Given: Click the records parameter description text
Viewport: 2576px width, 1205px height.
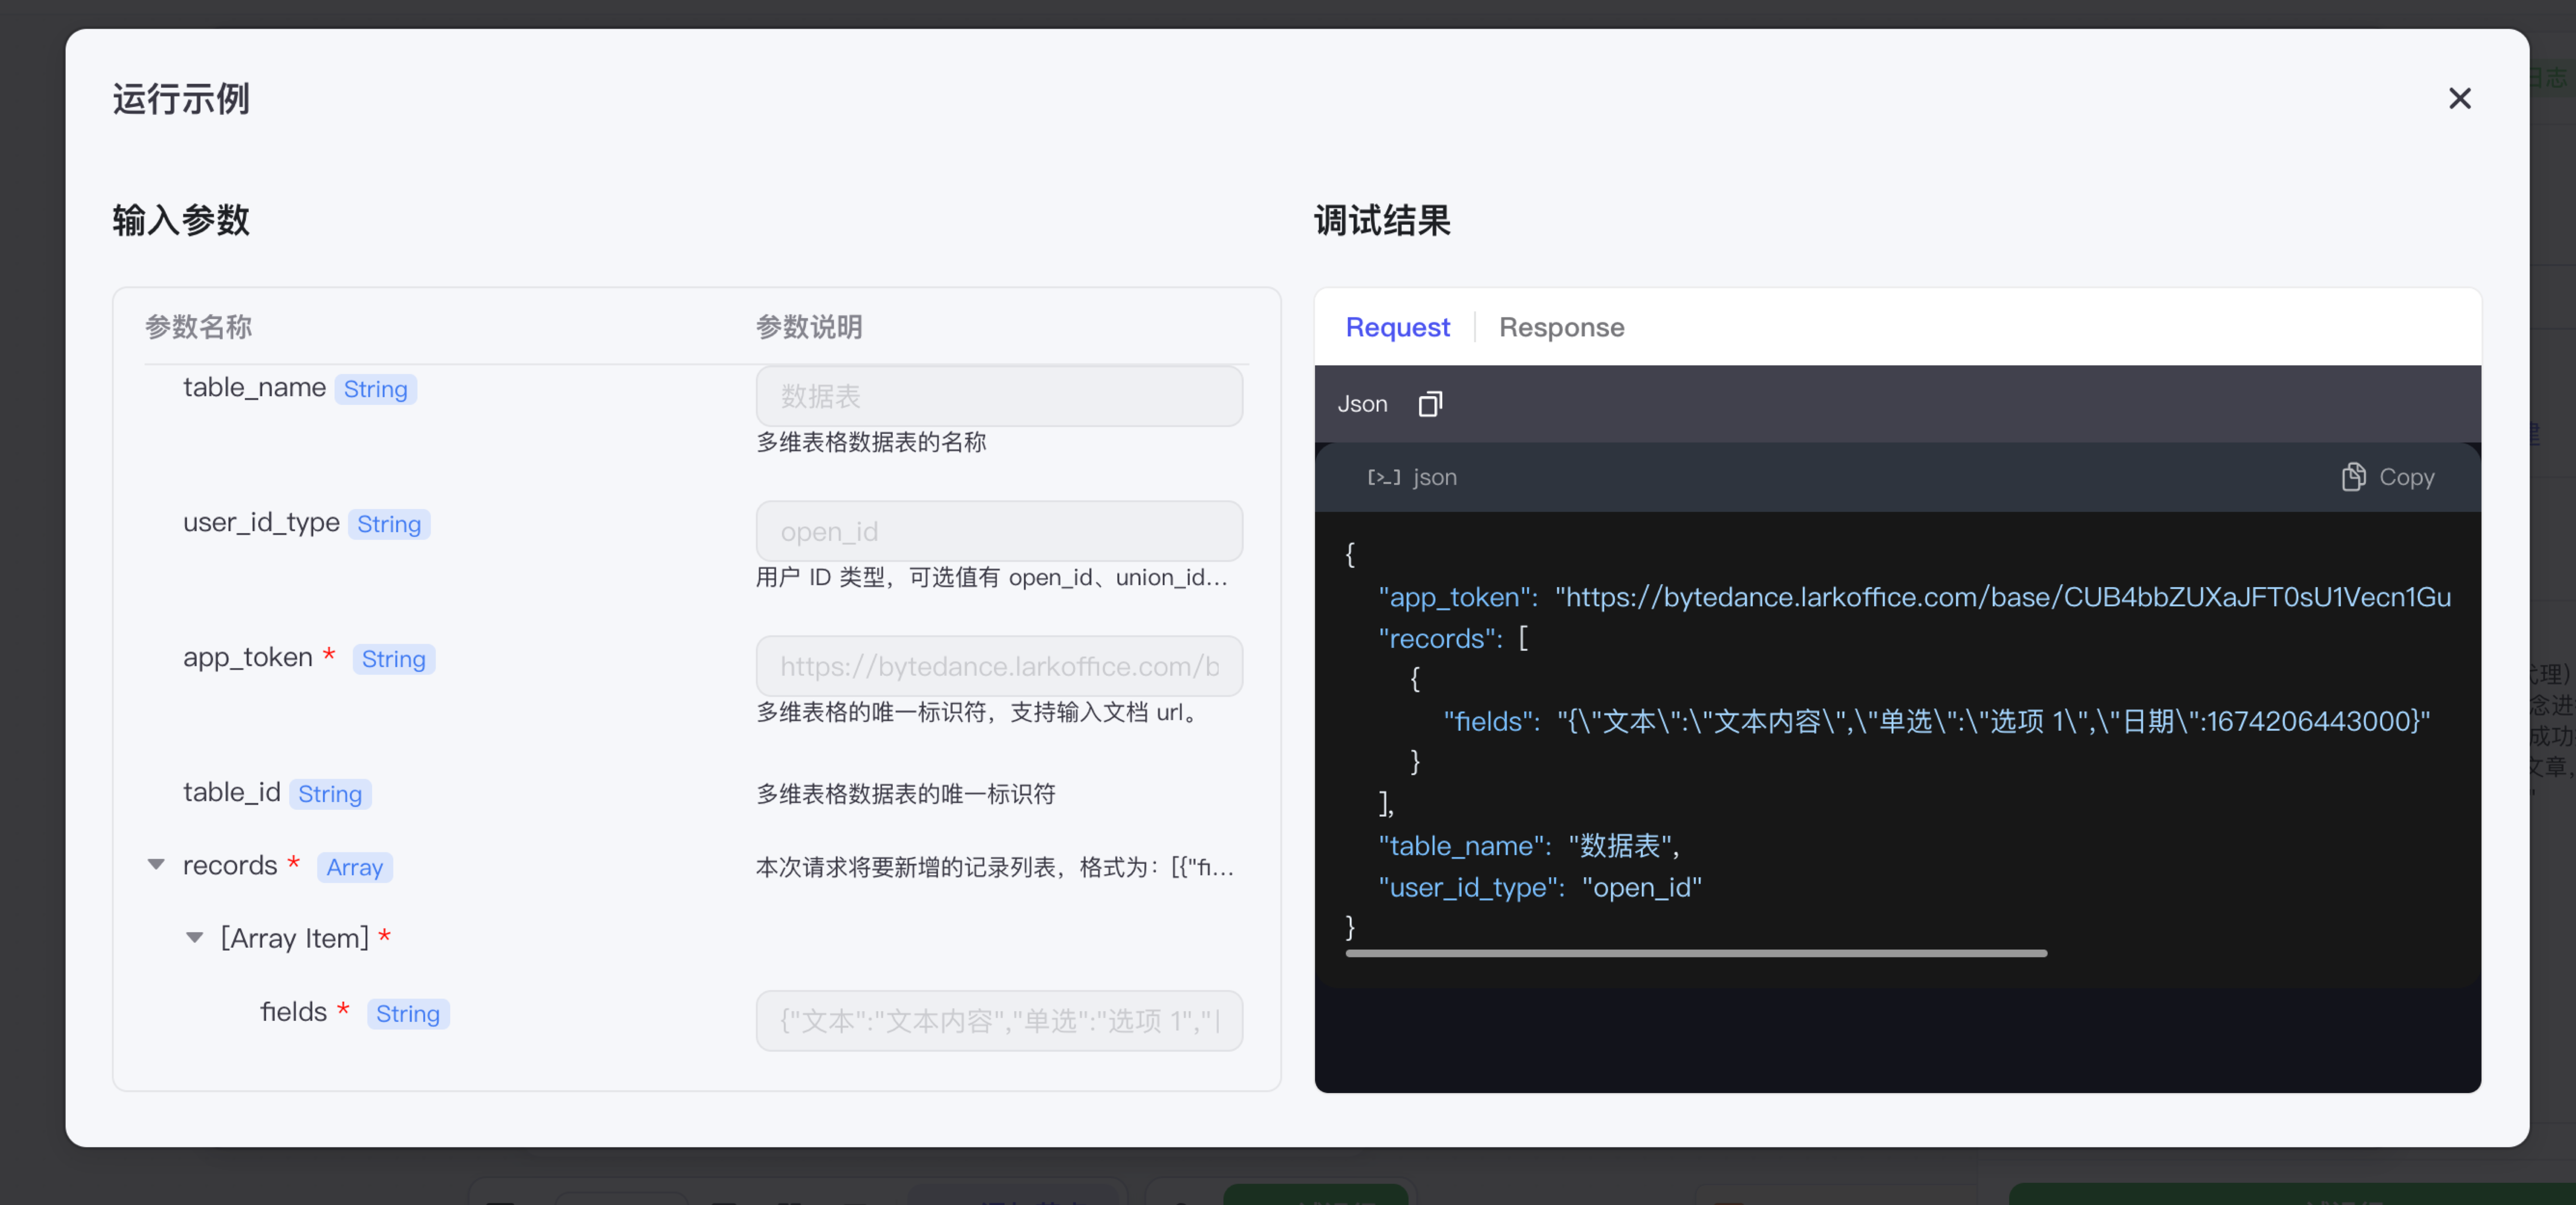Looking at the screenshot, I should pos(994,867).
